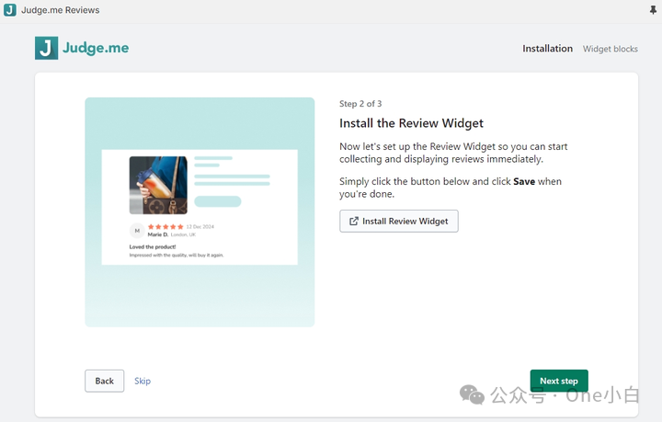Select the product photo thumbnail in the preview
Image resolution: width=662 pixels, height=422 pixels.
point(158,185)
